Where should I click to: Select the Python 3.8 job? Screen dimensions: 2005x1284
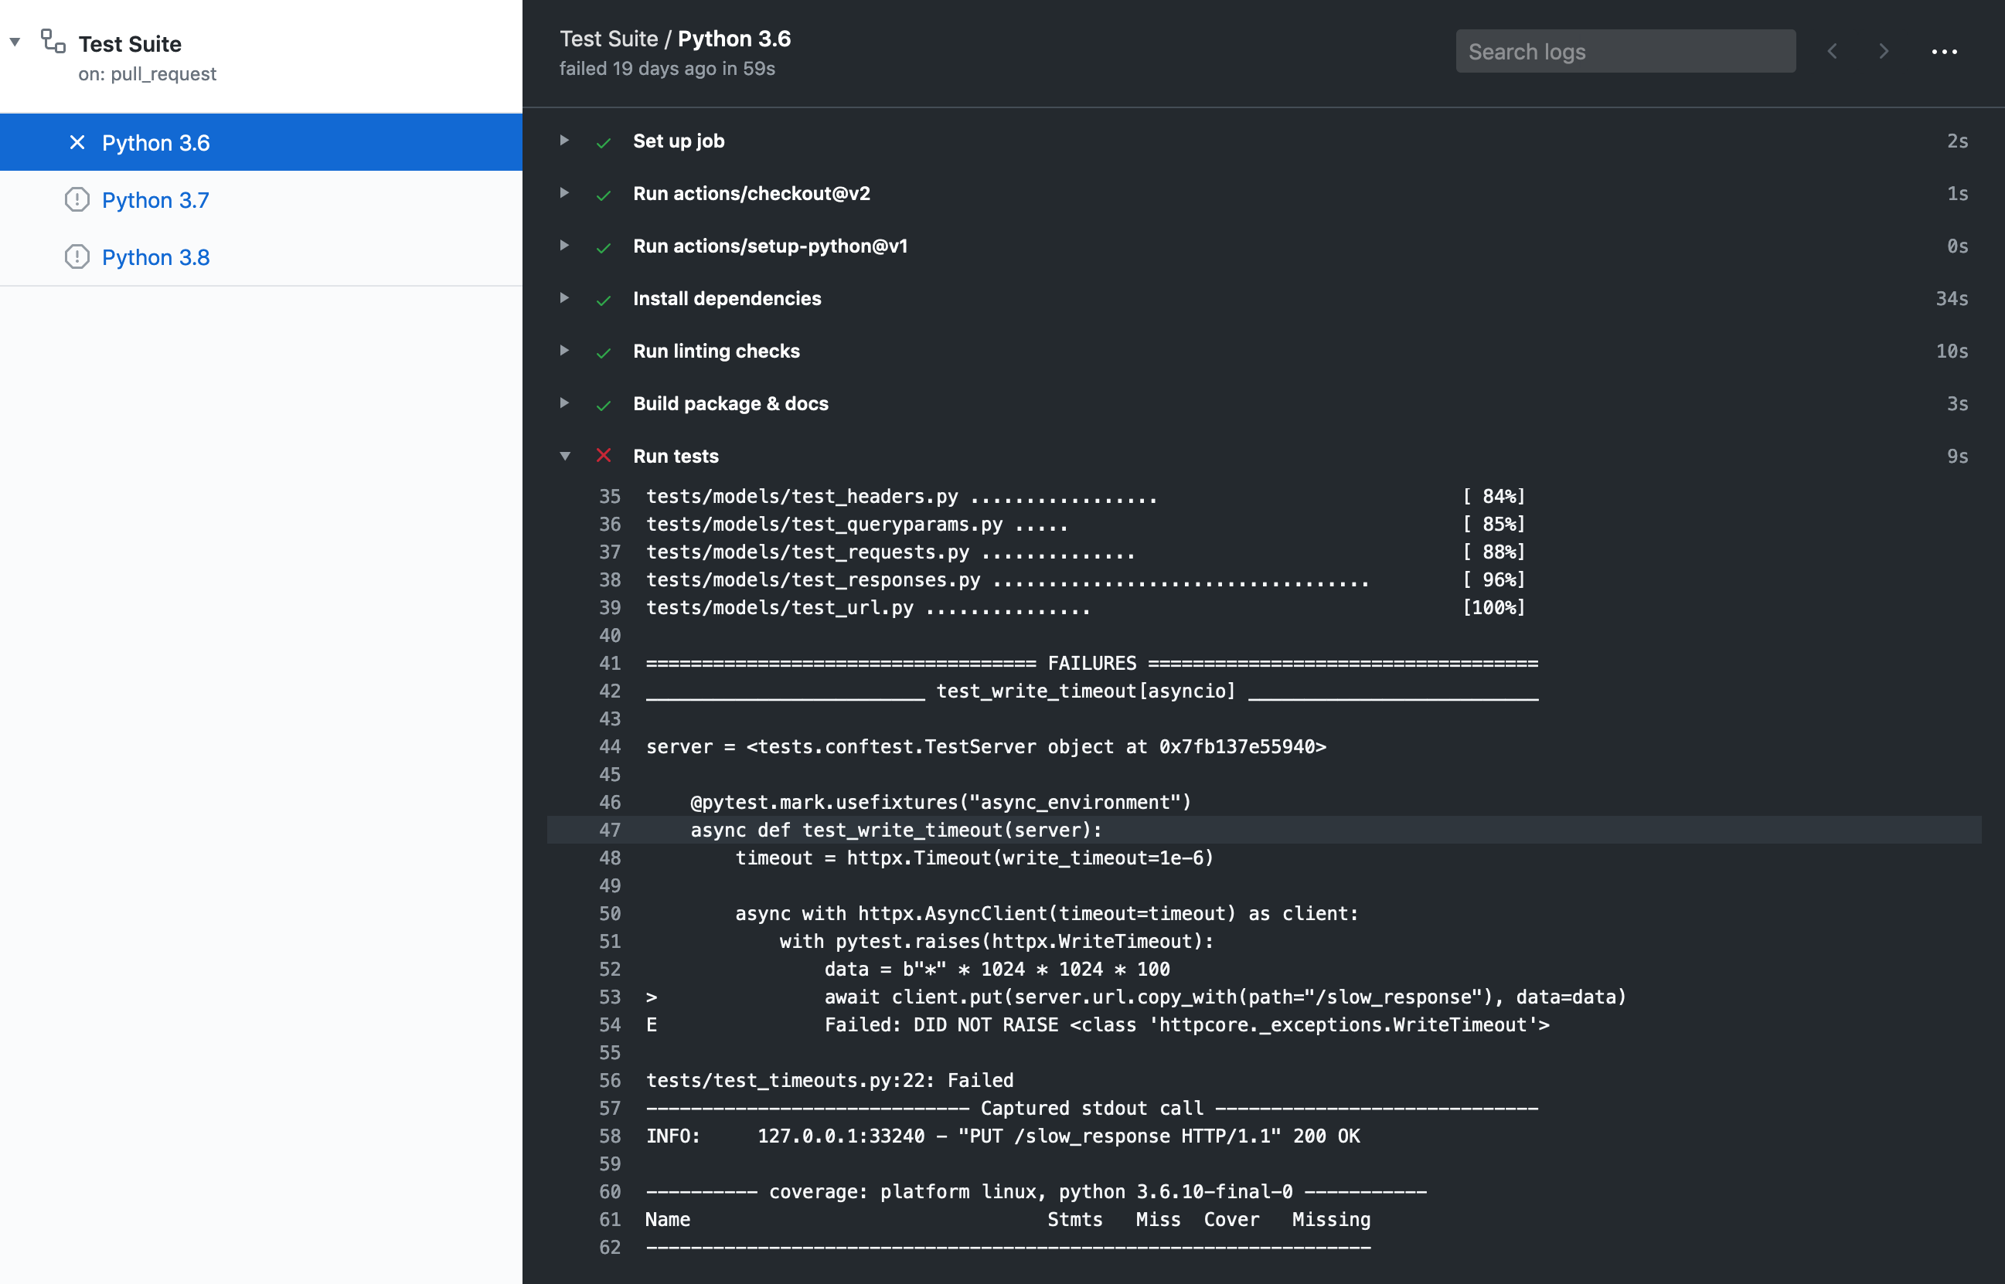click(x=155, y=256)
